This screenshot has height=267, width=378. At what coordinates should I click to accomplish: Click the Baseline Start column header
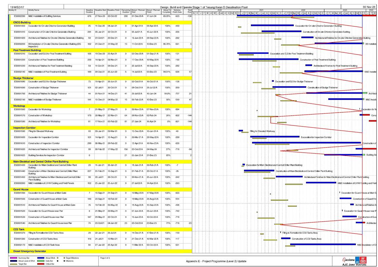coord(100,10)
